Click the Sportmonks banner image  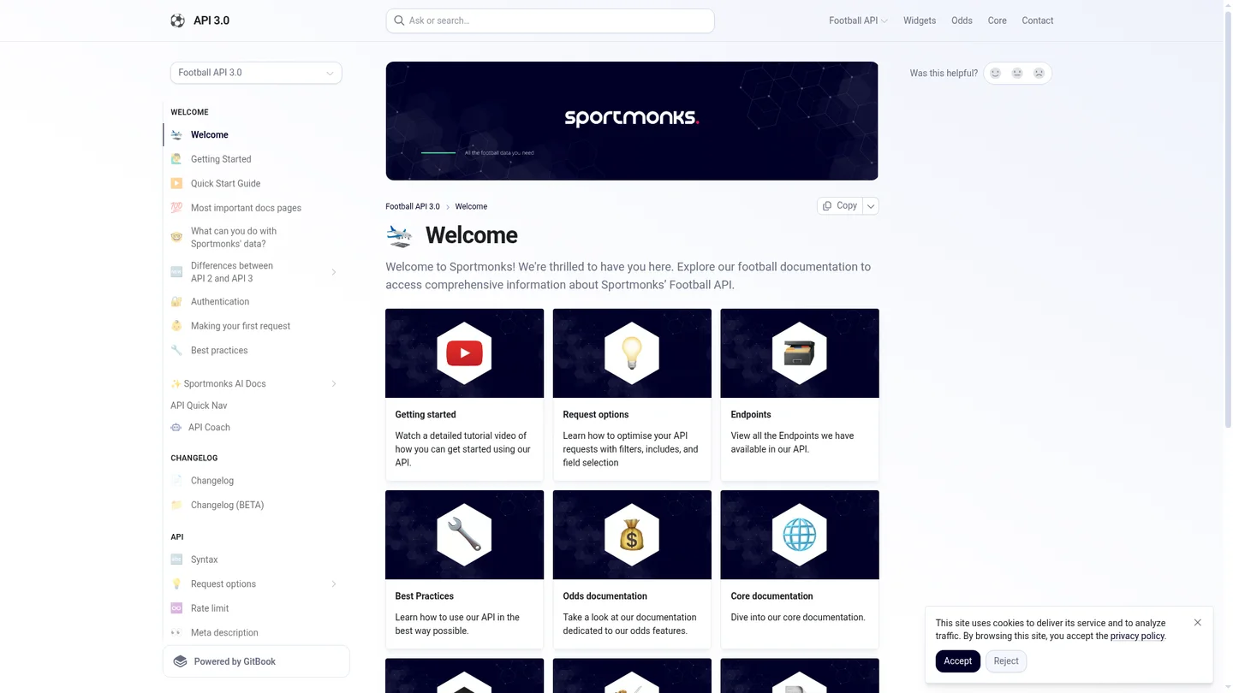[x=632, y=121]
